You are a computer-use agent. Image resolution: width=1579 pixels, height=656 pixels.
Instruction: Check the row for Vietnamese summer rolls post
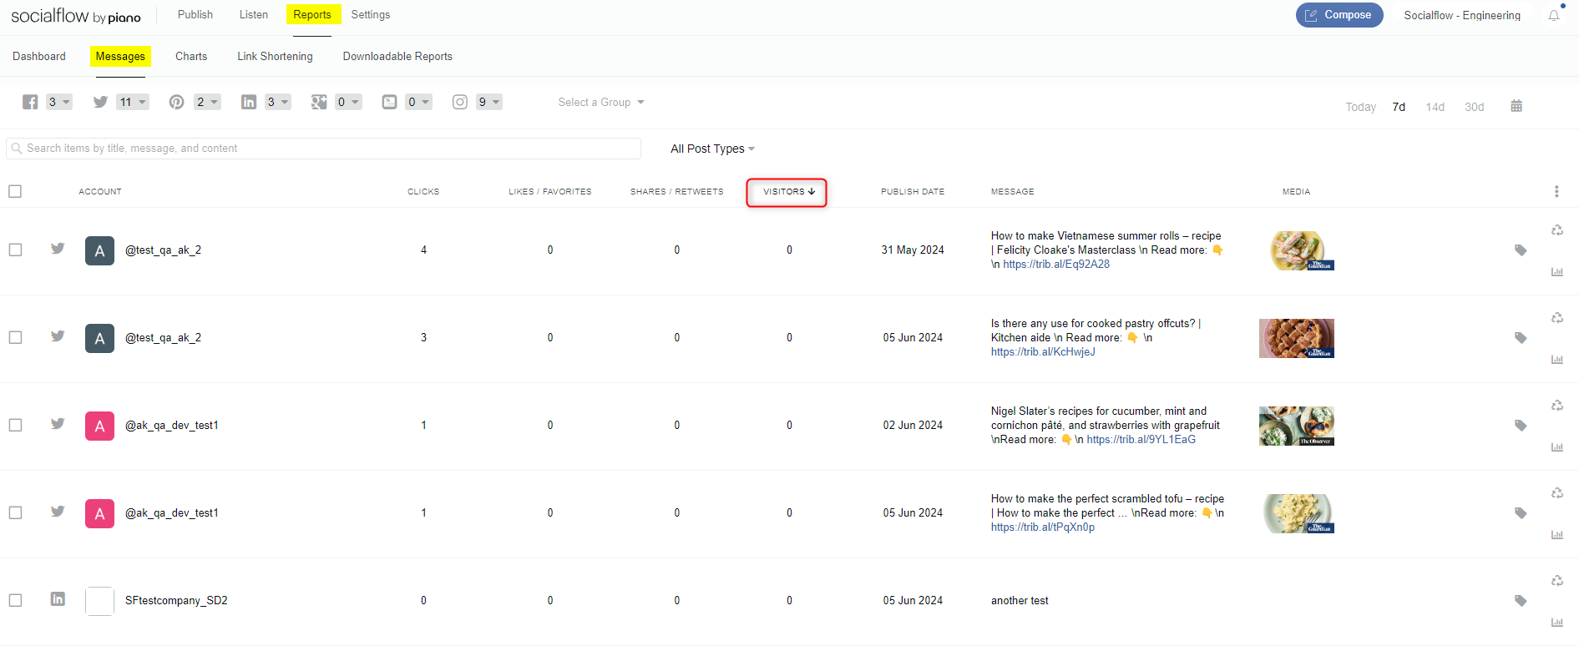click(x=15, y=250)
